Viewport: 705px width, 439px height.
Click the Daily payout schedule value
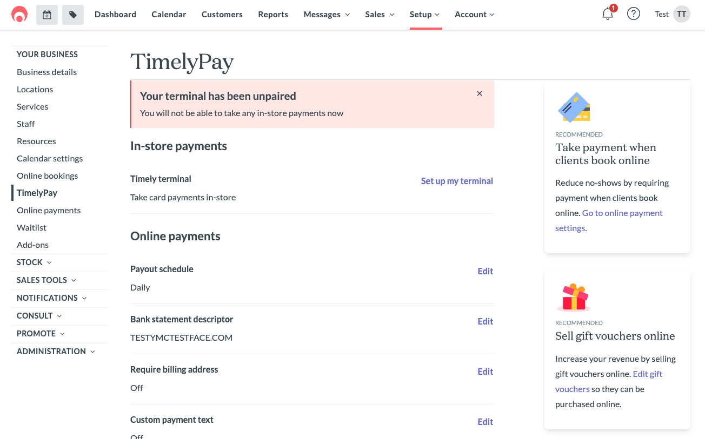(140, 288)
